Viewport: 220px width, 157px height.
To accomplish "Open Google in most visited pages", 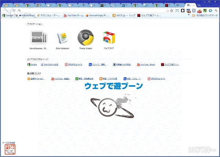I will point(32,65).
